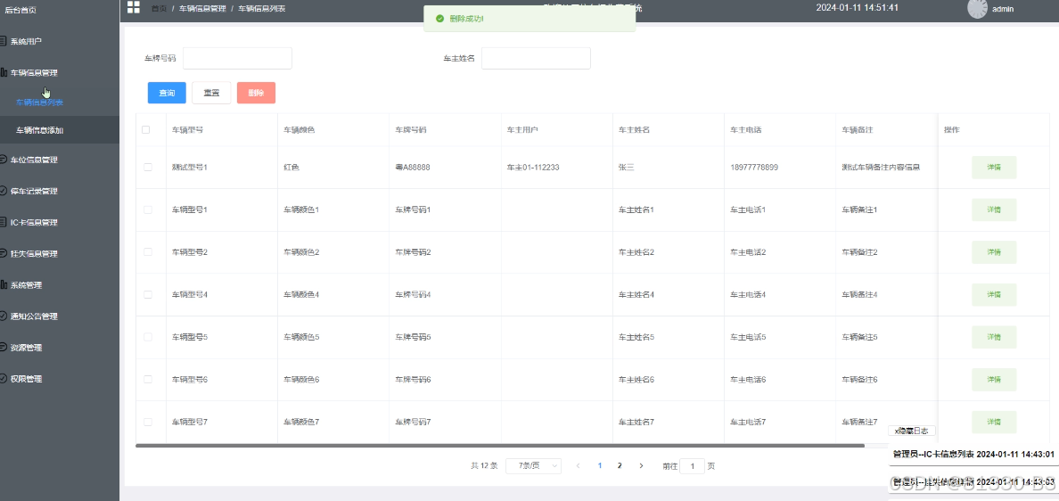Select page 1 in pagination
The width and height of the screenshot is (1059, 501).
[x=599, y=465]
